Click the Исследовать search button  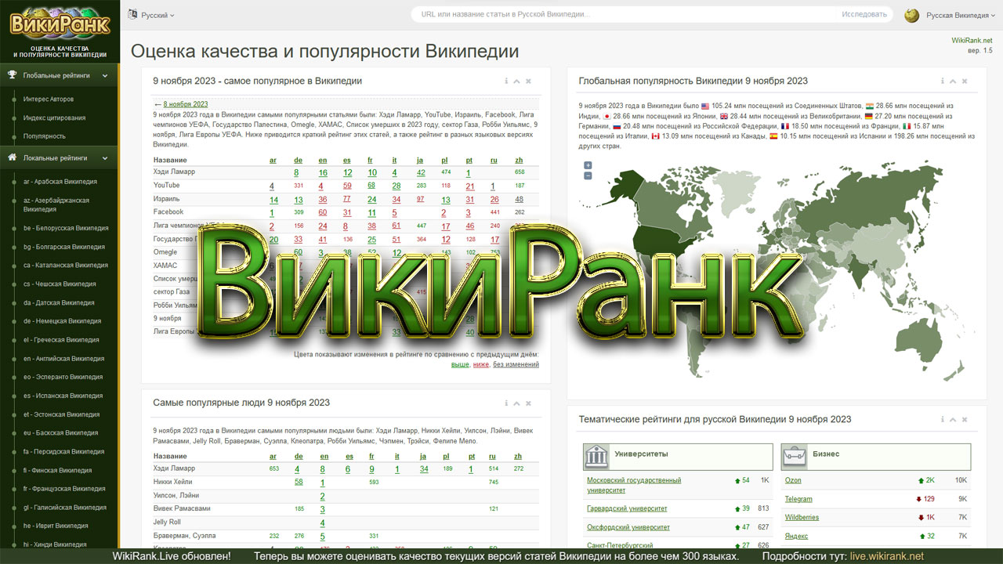pos(864,14)
